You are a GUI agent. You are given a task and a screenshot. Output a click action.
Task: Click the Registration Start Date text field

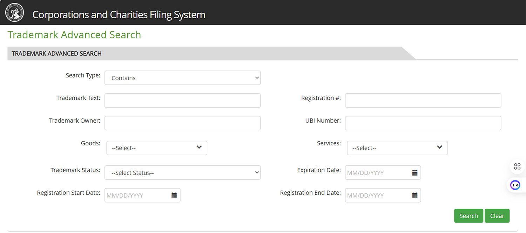(137, 196)
